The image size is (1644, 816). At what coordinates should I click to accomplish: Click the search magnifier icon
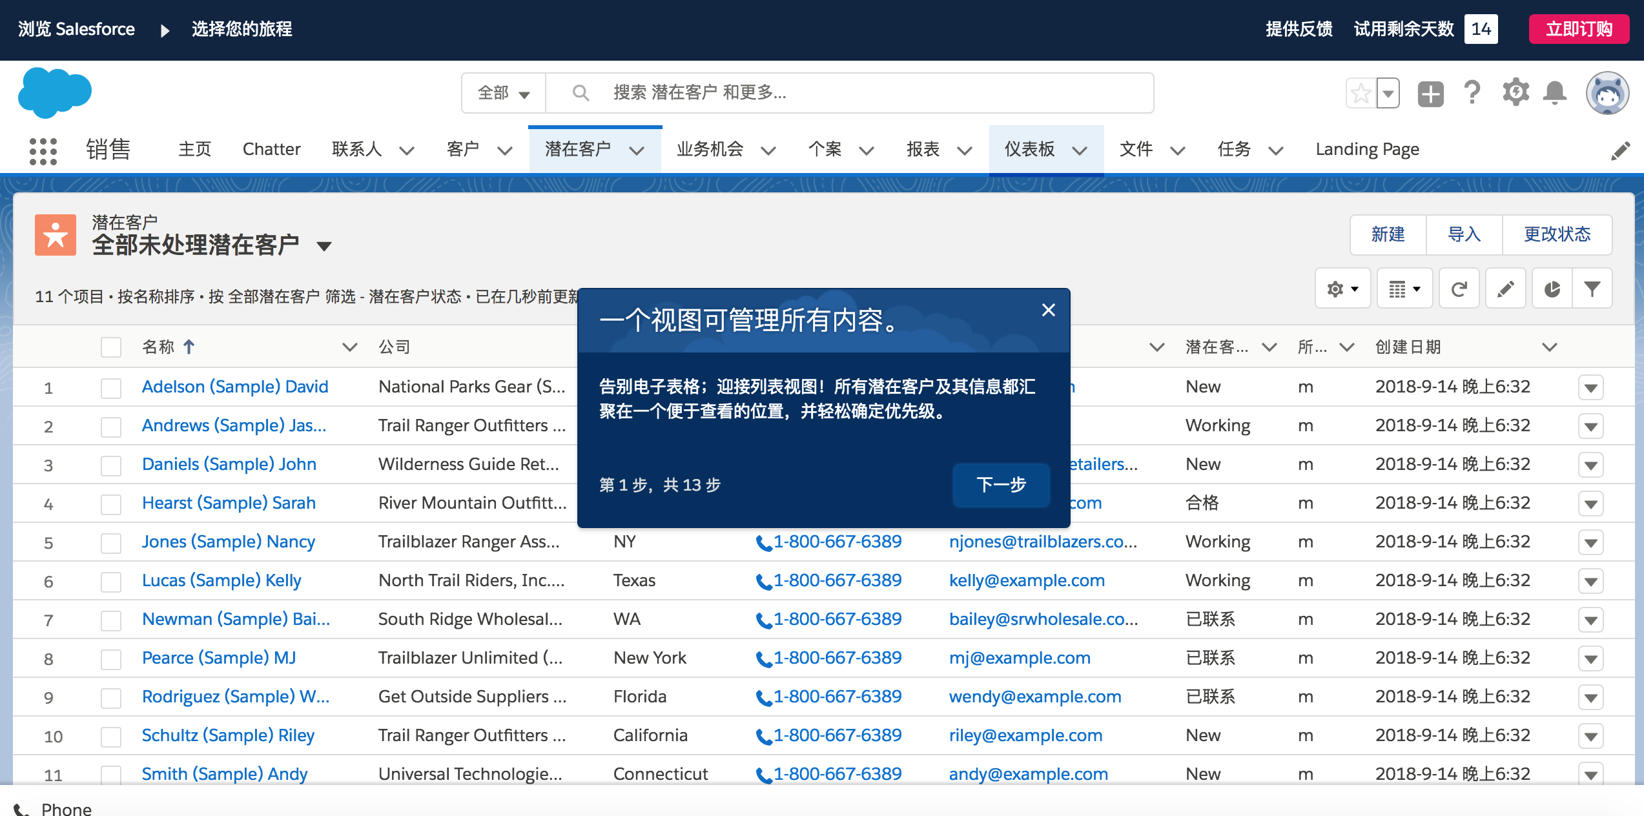581,93
